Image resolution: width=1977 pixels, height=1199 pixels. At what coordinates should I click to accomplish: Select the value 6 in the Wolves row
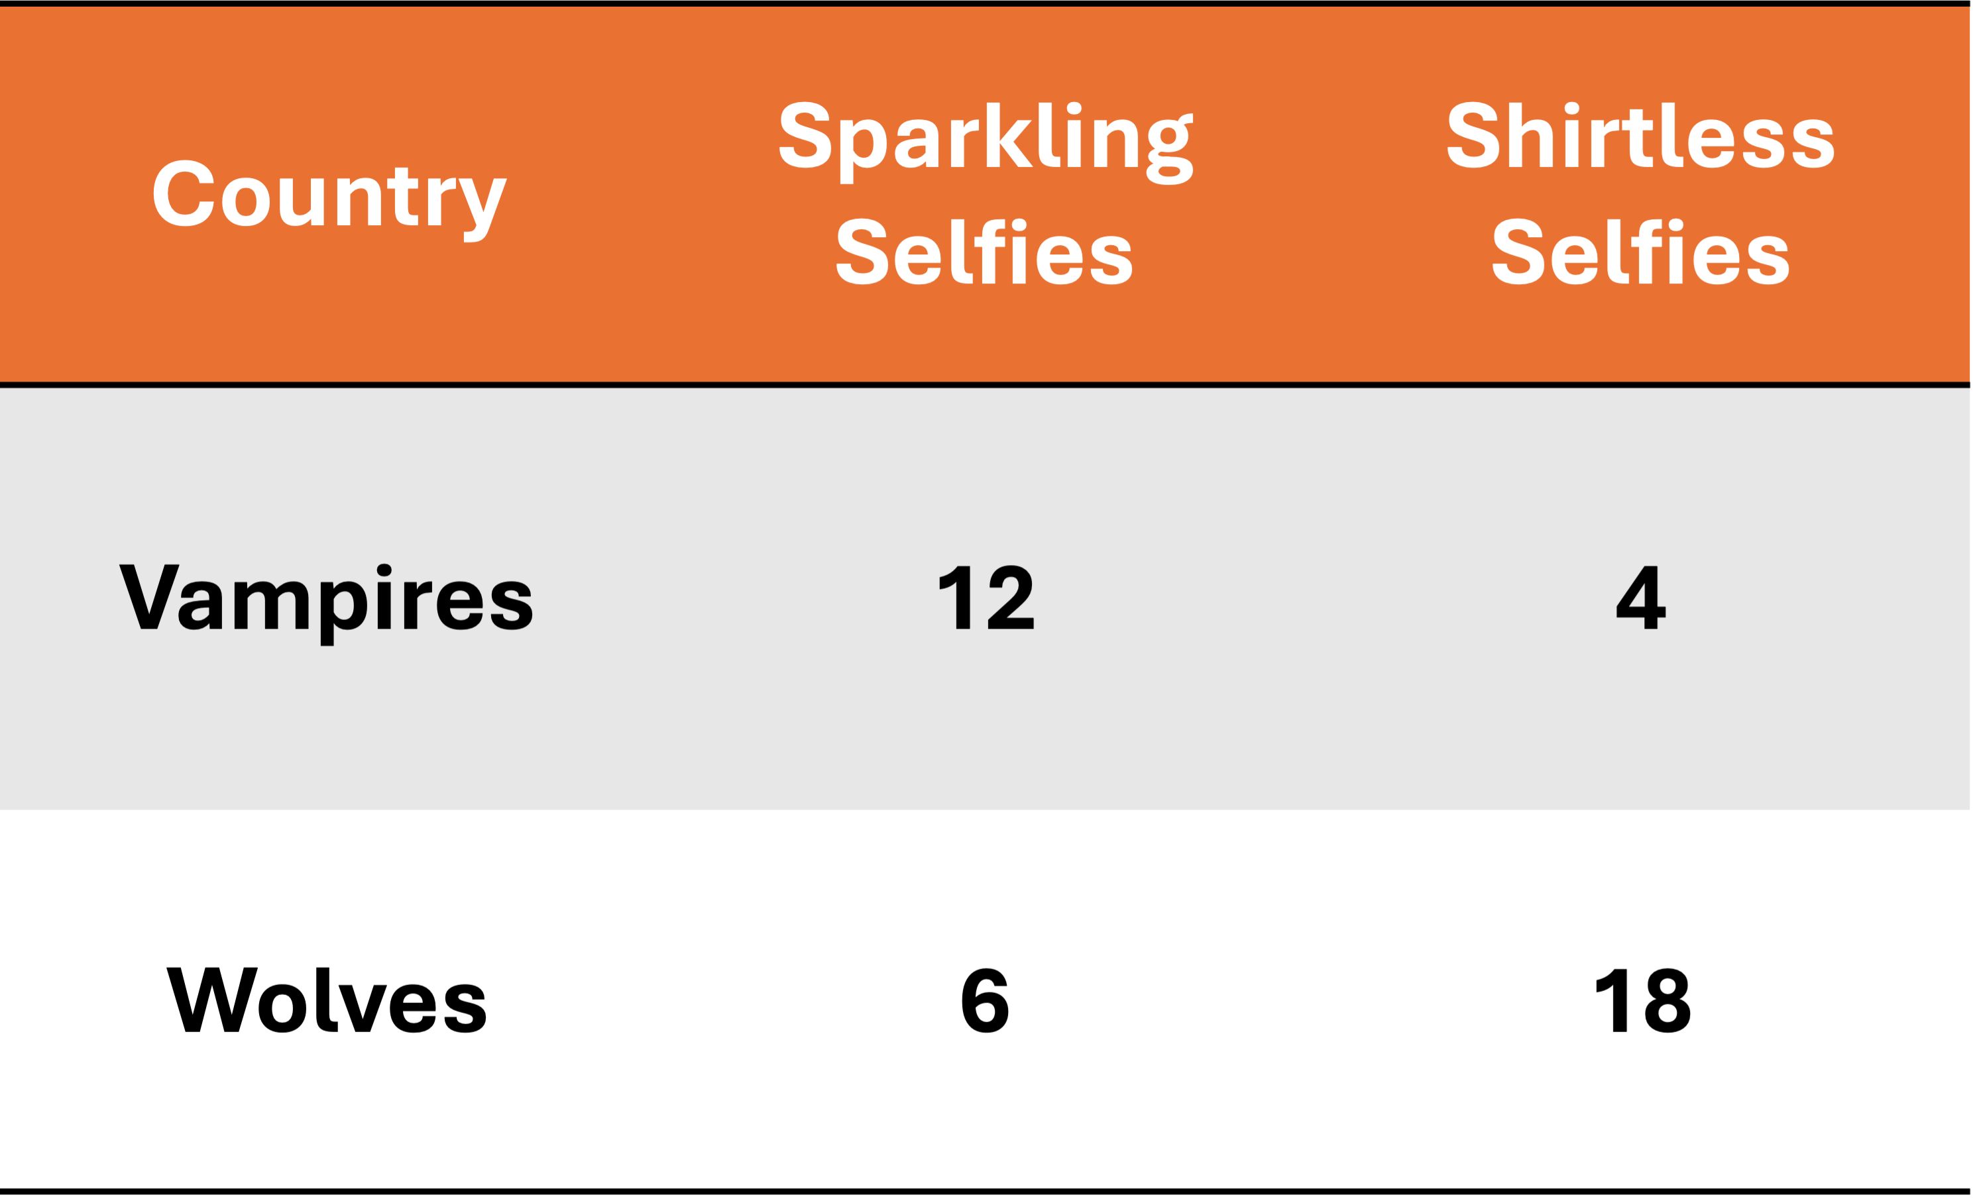click(x=986, y=1000)
